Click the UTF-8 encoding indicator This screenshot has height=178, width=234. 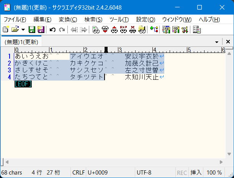(144, 173)
